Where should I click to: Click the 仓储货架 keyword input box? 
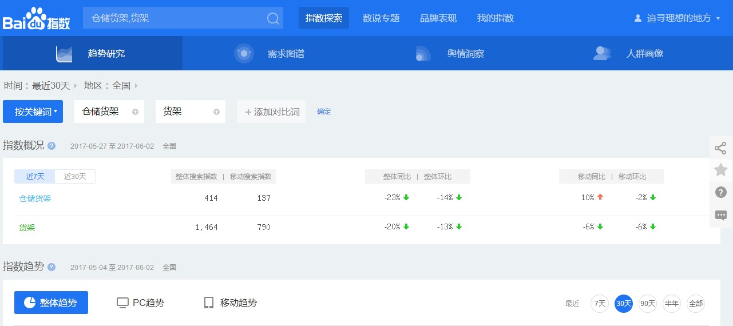coord(109,112)
